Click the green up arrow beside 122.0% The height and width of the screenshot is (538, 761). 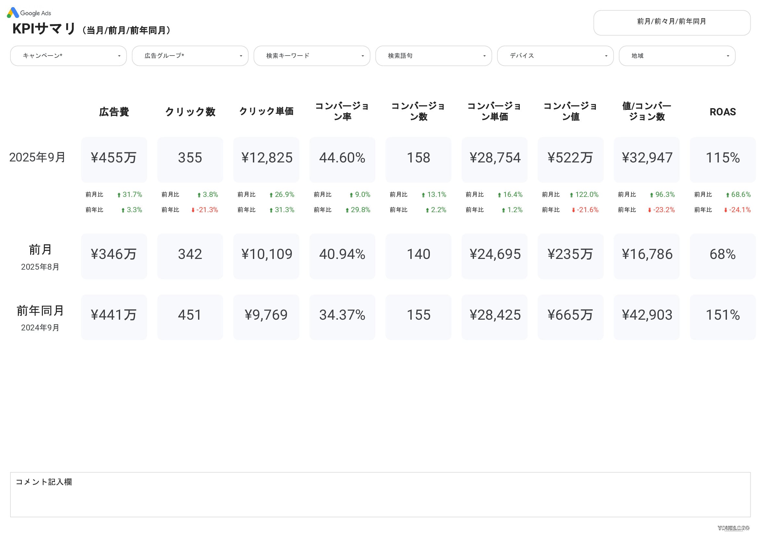(571, 195)
